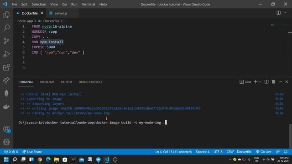Open the Edit menu
The height and width of the screenshot is (164, 292).
click(x=24, y=4)
